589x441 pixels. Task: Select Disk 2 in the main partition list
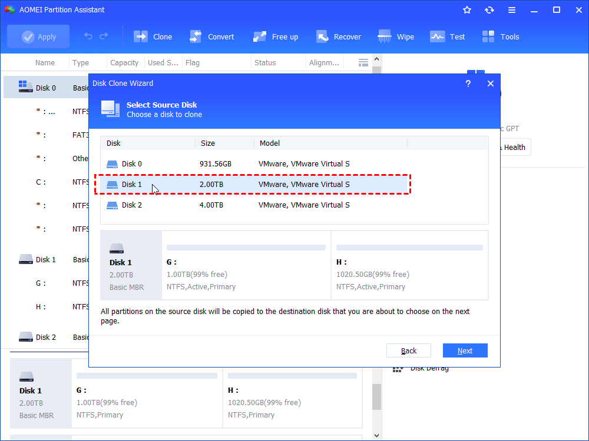(x=46, y=337)
